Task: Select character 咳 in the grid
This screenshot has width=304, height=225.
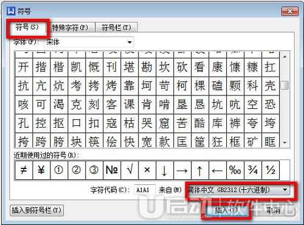Action: (24, 105)
